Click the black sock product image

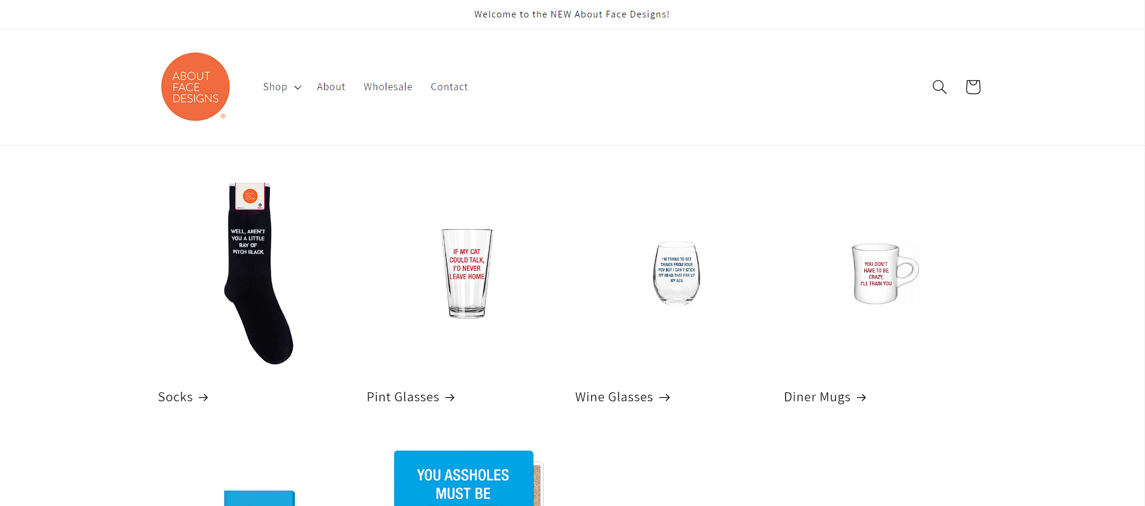coord(258,273)
